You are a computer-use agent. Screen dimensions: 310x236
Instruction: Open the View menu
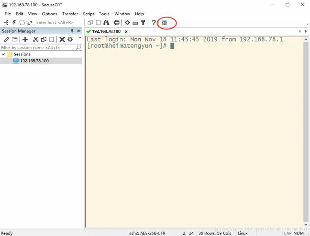coord(33,14)
